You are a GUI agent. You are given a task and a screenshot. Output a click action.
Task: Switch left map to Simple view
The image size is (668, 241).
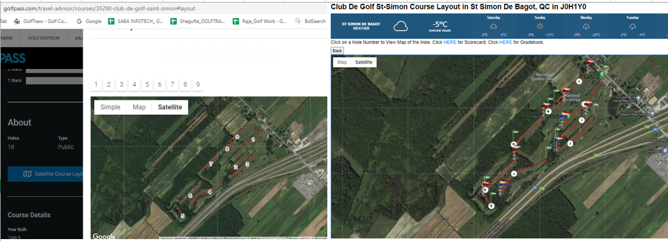(110, 107)
